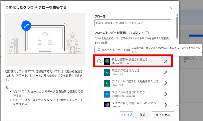Click the フロー名 text field

click(x=132, y=23)
